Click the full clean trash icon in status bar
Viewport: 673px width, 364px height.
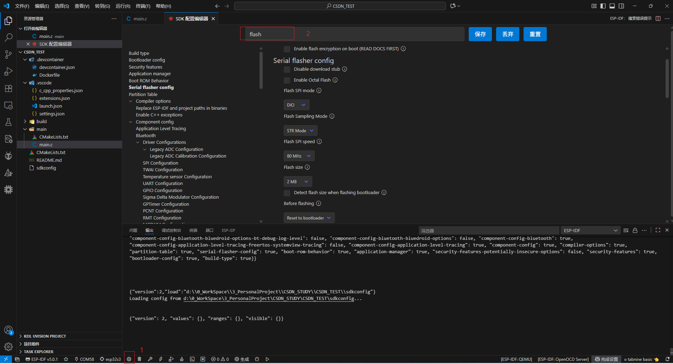point(140,359)
